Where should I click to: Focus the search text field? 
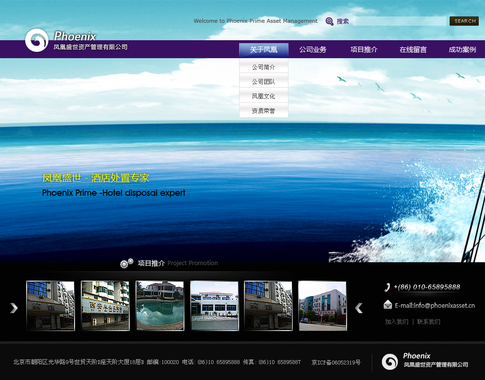(399, 21)
